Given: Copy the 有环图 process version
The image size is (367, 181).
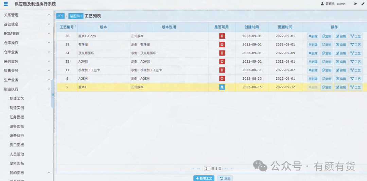Looking at the screenshot, I should [x=327, y=44].
